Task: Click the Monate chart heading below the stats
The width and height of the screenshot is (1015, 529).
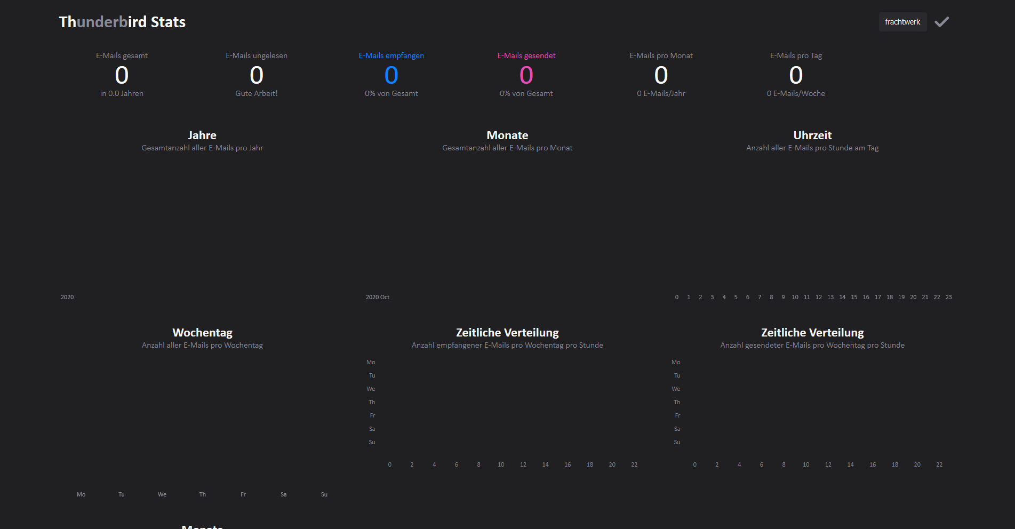Action: point(507,135)
